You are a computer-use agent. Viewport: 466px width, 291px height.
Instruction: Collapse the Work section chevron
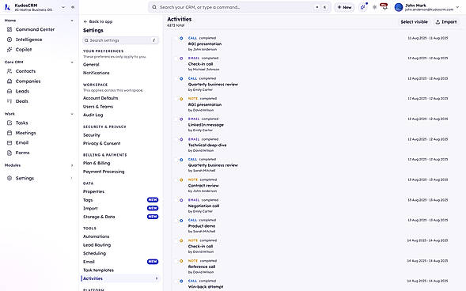72,114
